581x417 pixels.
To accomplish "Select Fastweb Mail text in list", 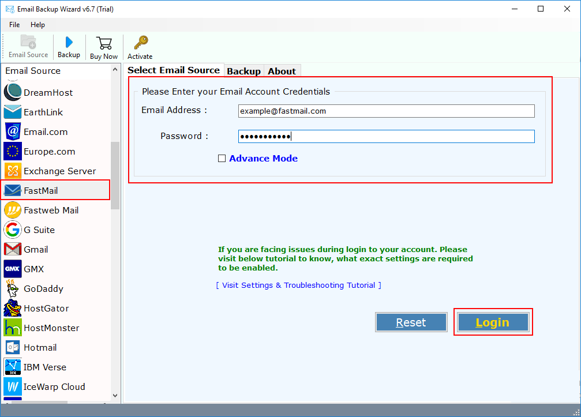I will pos(51,211).
